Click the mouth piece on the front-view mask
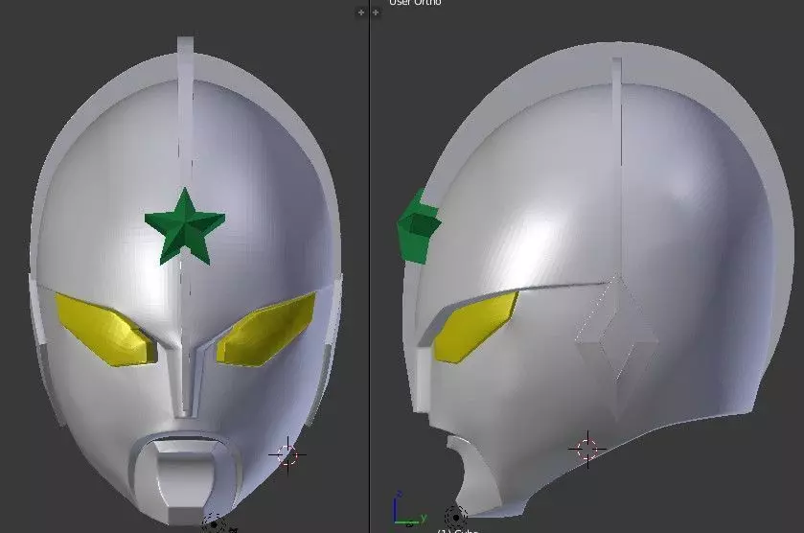The image size is (804, 533). 185,477
